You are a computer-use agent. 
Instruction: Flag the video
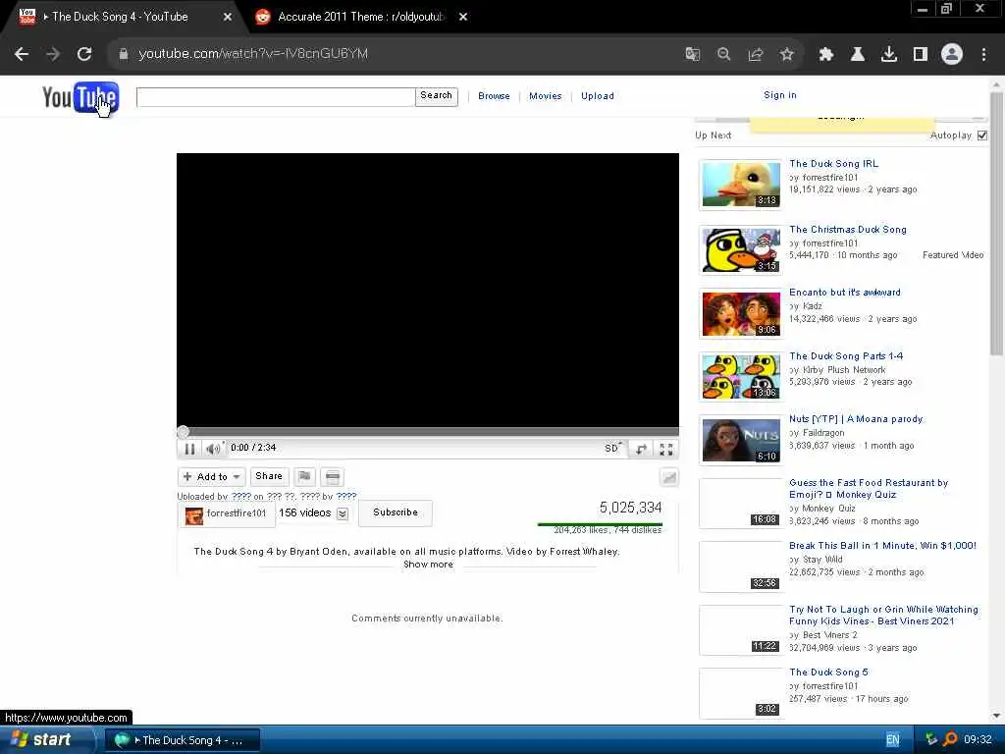(x=304, y=476)
